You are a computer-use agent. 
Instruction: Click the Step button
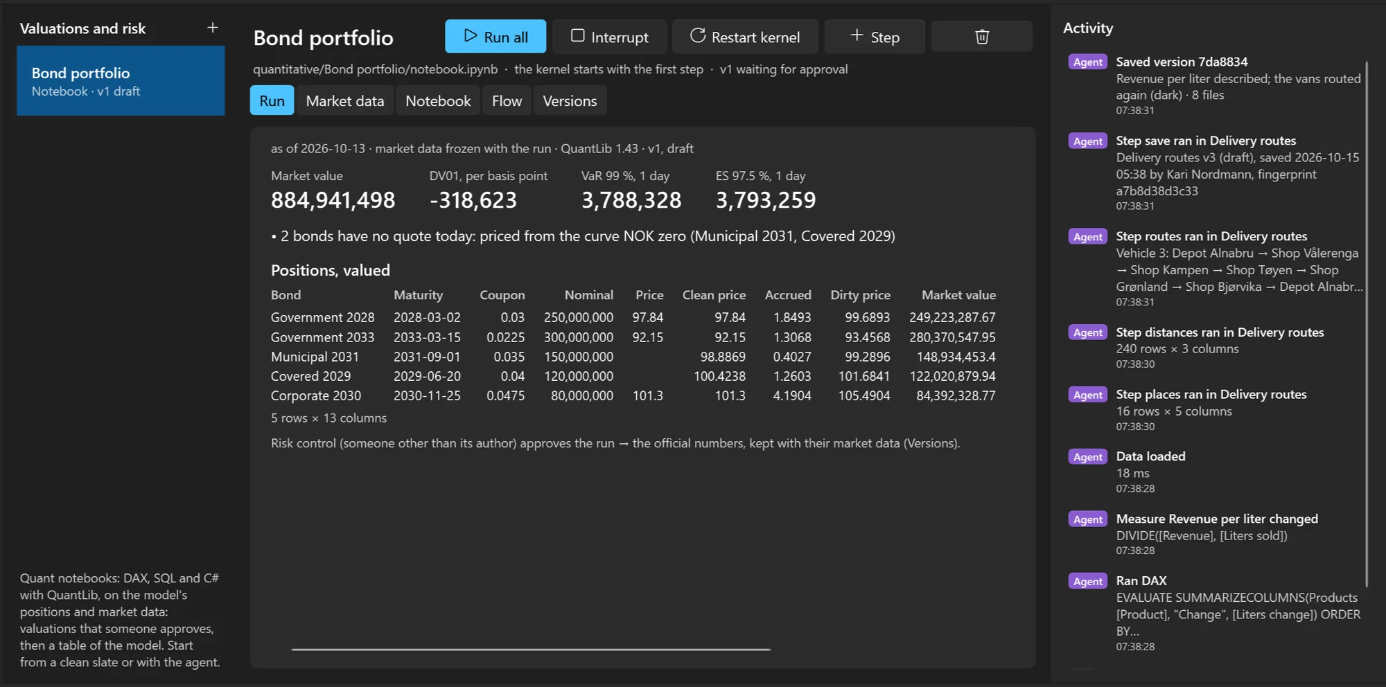[875, 37]
